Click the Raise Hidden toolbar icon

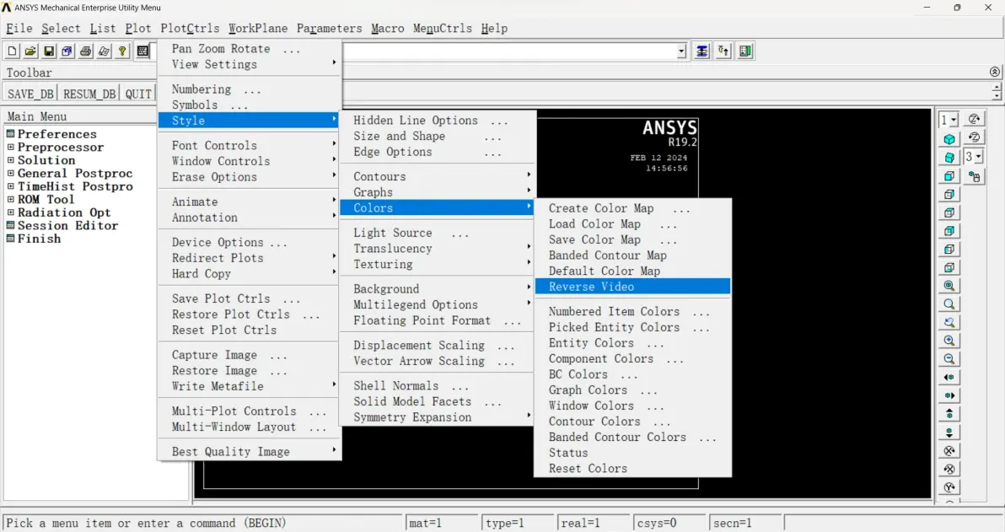(702, 51)
